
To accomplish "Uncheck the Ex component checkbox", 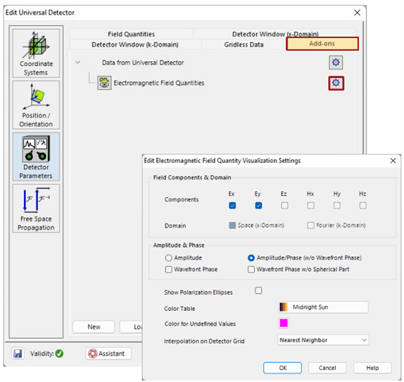I will [x=233, y=206].
